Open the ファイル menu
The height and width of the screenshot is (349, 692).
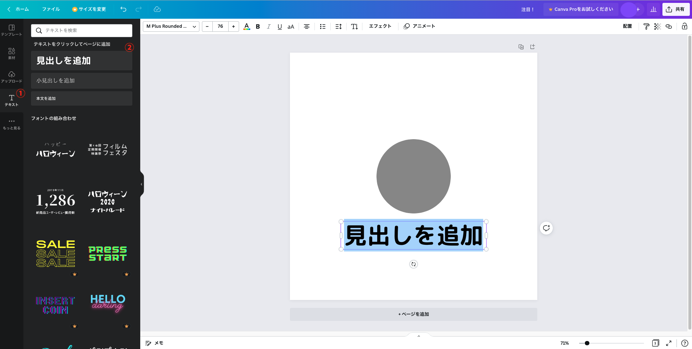tap(50, 9)
